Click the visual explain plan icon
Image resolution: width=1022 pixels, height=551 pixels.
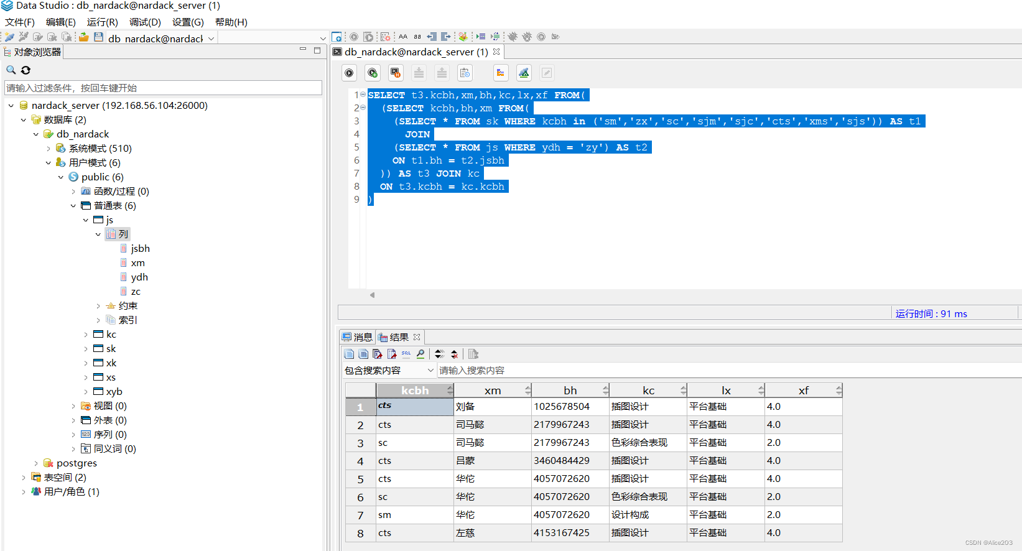point(524,73)
